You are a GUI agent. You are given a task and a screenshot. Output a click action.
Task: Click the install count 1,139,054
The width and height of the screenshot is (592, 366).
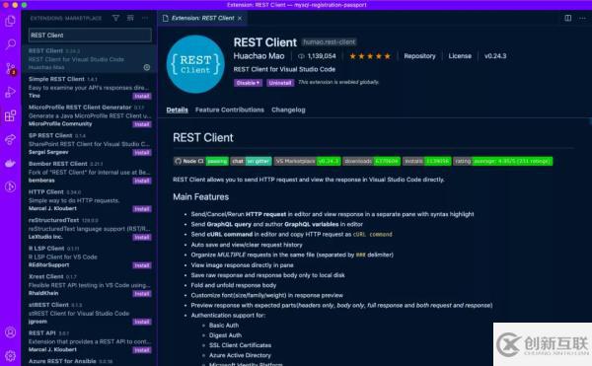(x=317, y=56)
